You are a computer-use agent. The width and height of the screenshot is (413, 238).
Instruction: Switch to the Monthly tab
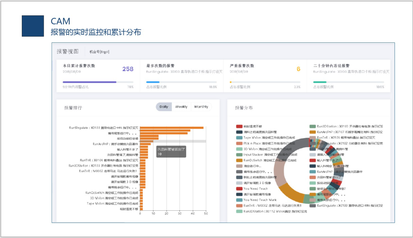pyautogui.click(x=201, y=106)
